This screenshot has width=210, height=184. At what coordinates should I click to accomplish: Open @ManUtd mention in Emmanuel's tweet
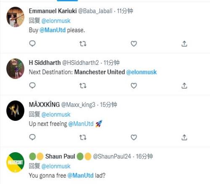click(52, 30)
